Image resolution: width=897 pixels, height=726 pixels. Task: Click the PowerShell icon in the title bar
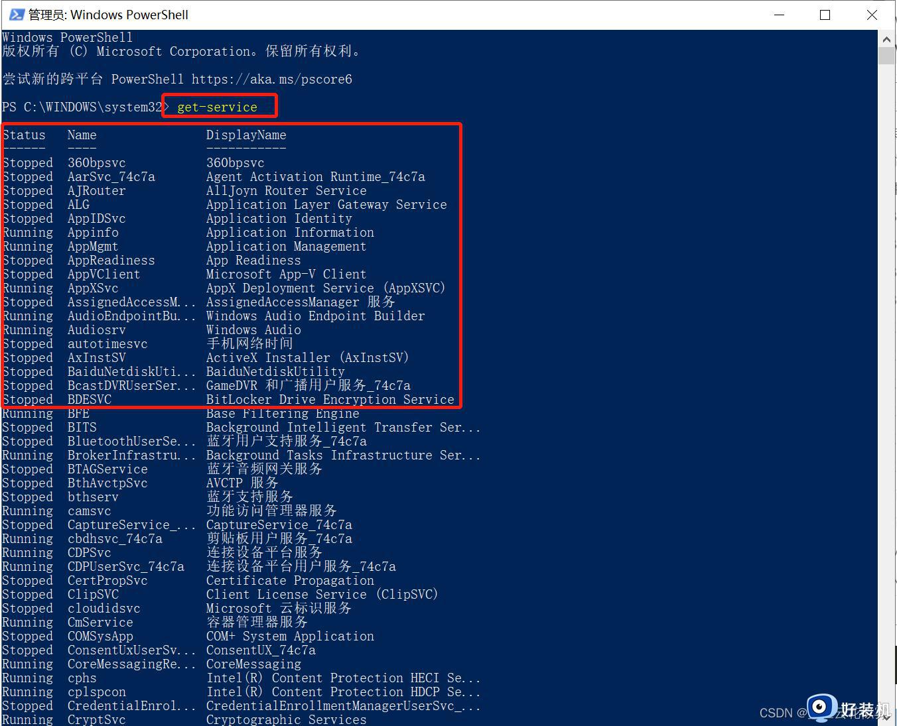pyautogui.click(x=17, y=15)
